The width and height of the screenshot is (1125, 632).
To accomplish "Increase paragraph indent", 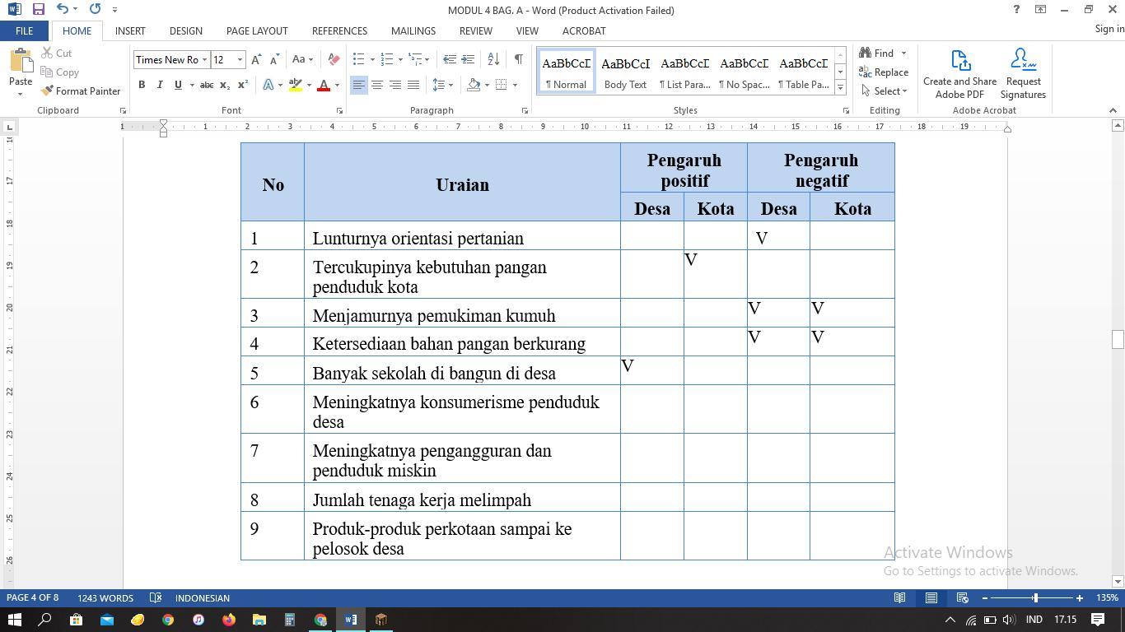I will (x=468, y=59).
